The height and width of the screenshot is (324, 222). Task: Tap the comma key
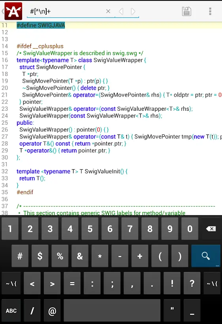(x=132, y=283)
